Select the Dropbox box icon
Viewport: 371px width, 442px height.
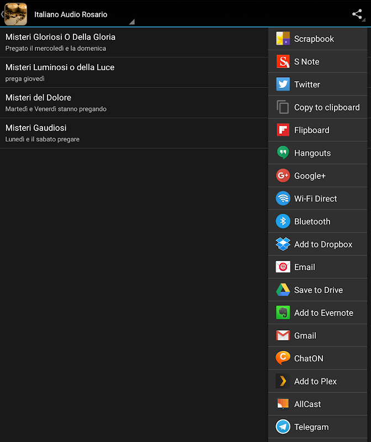click(x=283, y=244)
